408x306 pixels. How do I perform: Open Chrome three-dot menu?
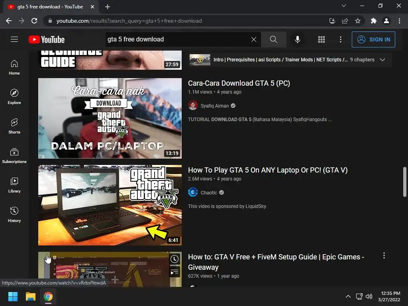click(399, 21)
